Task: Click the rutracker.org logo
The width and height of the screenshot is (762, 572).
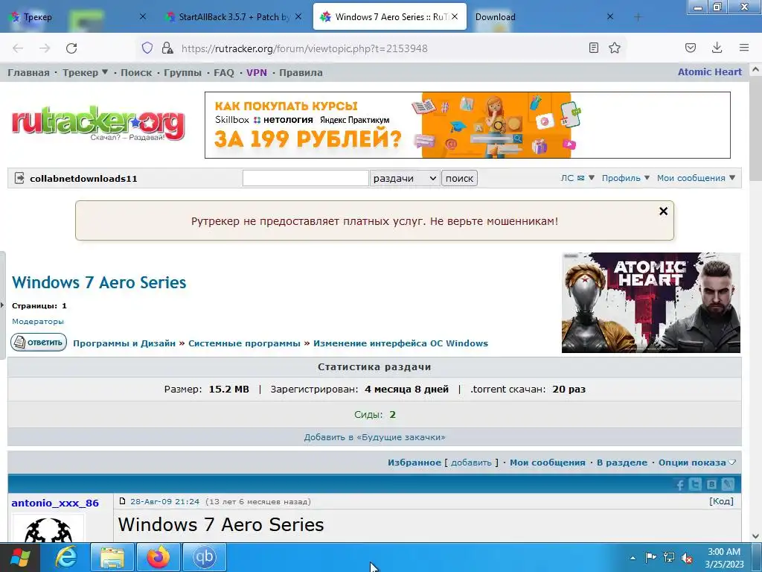Action: point(98,123)
